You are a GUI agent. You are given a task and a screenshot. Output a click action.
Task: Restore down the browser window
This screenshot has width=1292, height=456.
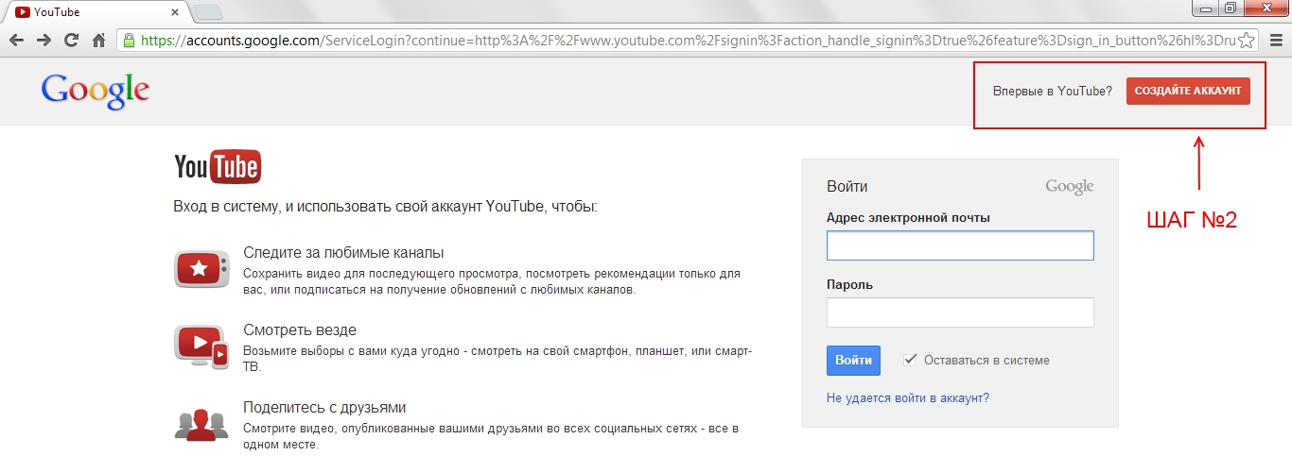click(x=1231, y=8)
